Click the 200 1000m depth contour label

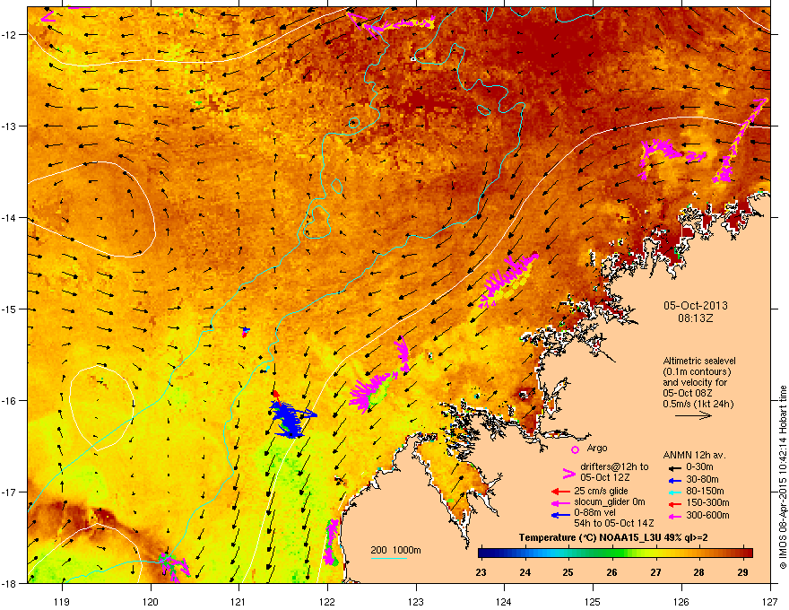click(395, 550)
